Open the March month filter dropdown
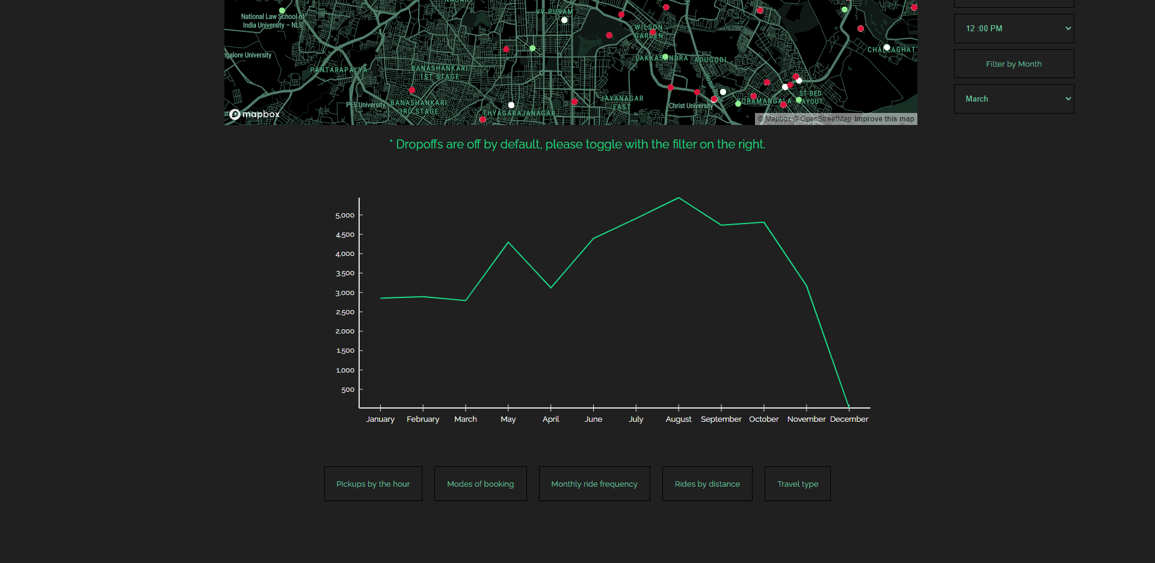The image size is (1155, 563). pos(1014,99)
